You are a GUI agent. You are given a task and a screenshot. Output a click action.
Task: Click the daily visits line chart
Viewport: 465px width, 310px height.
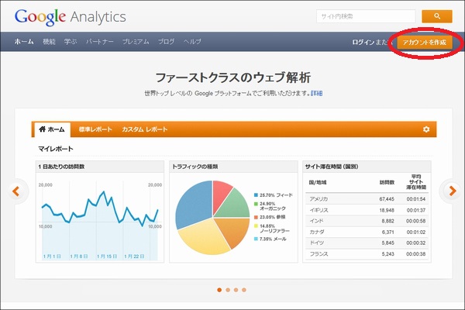coord(100,220)
